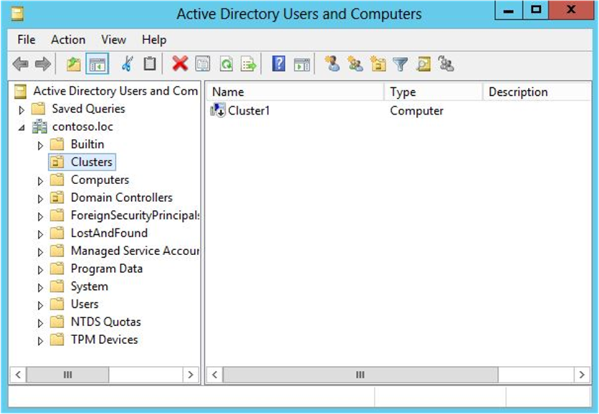Set a filter on displayed objects

coord(400,63)
